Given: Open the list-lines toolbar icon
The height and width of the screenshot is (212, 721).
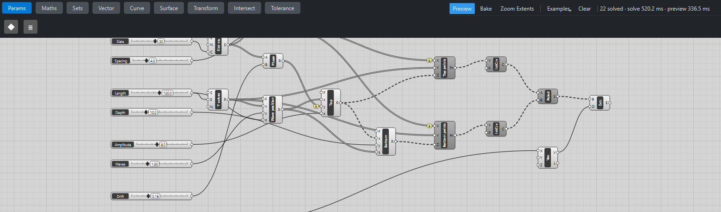Looking at the screenshot, I should tap(31, 27).
